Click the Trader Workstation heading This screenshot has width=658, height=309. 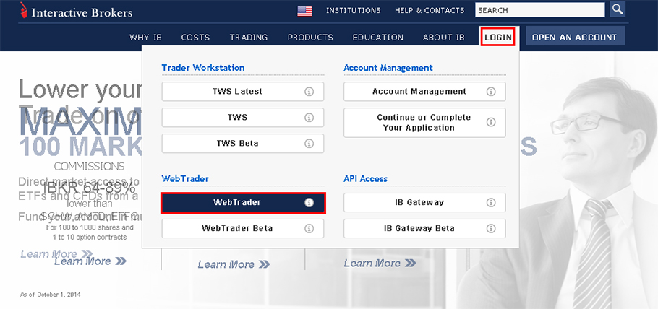tap(203, 67)
